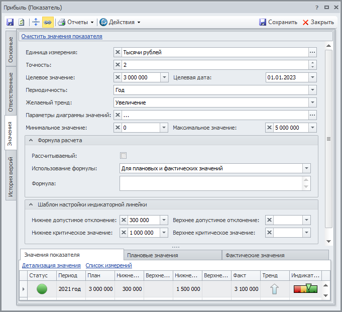Expand the Желаемый тренд dropdown
The image size is (342, 312).
tap(312, 102)
